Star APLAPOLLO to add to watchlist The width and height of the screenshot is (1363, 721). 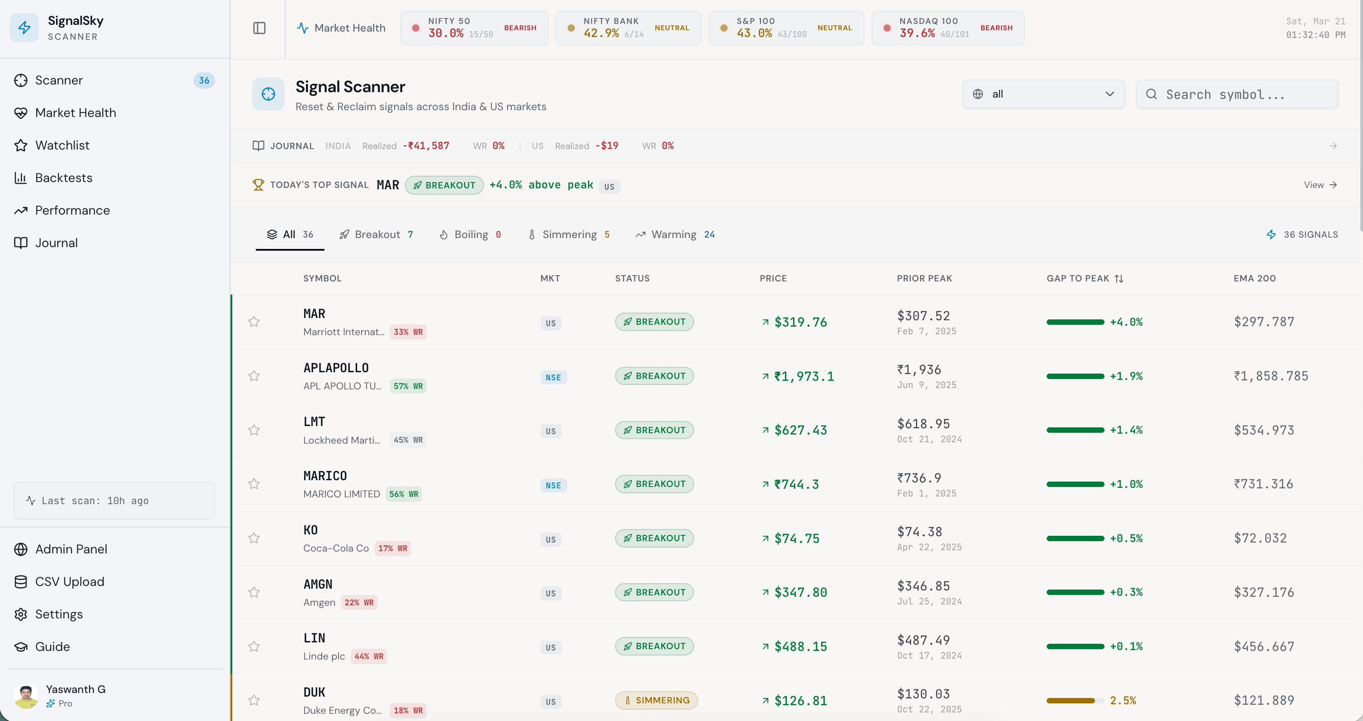(254, 376)
